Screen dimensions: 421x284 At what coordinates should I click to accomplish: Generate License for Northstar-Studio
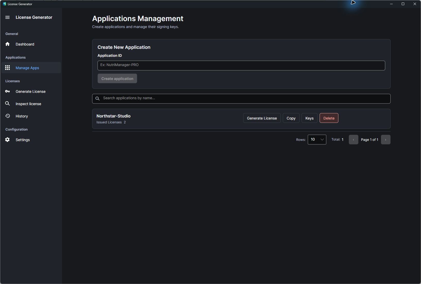(262, 118)
